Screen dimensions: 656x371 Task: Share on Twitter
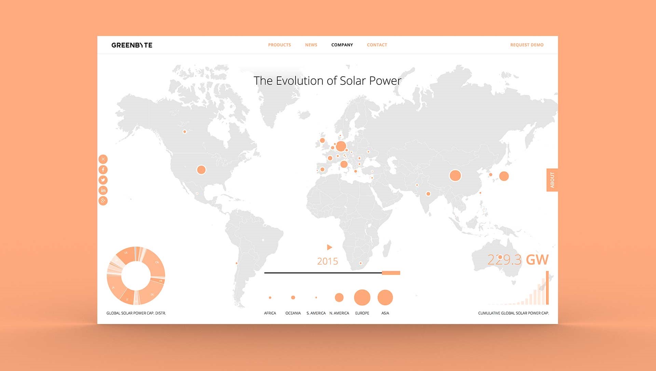pyautogui.click(x=103, y=180)
